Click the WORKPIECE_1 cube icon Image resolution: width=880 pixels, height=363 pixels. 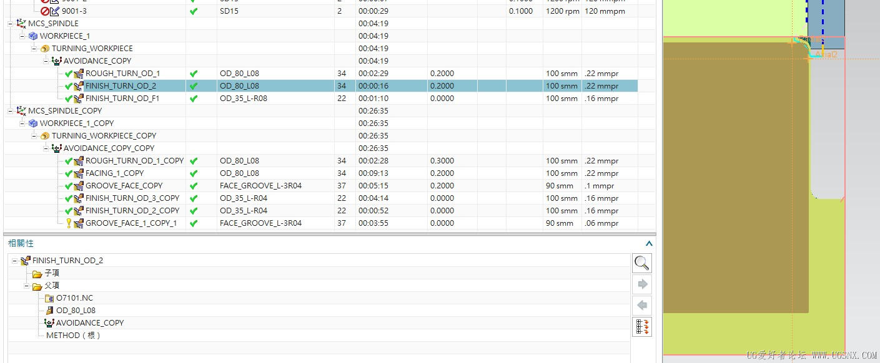coord(33,36)
